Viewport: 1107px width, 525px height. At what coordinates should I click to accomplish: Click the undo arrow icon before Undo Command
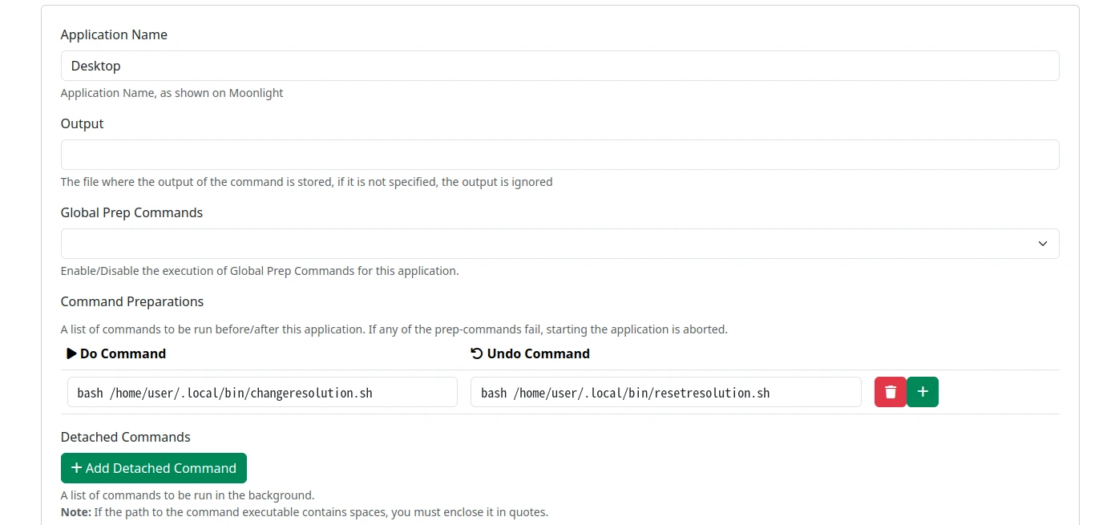(x=477, y=353)
